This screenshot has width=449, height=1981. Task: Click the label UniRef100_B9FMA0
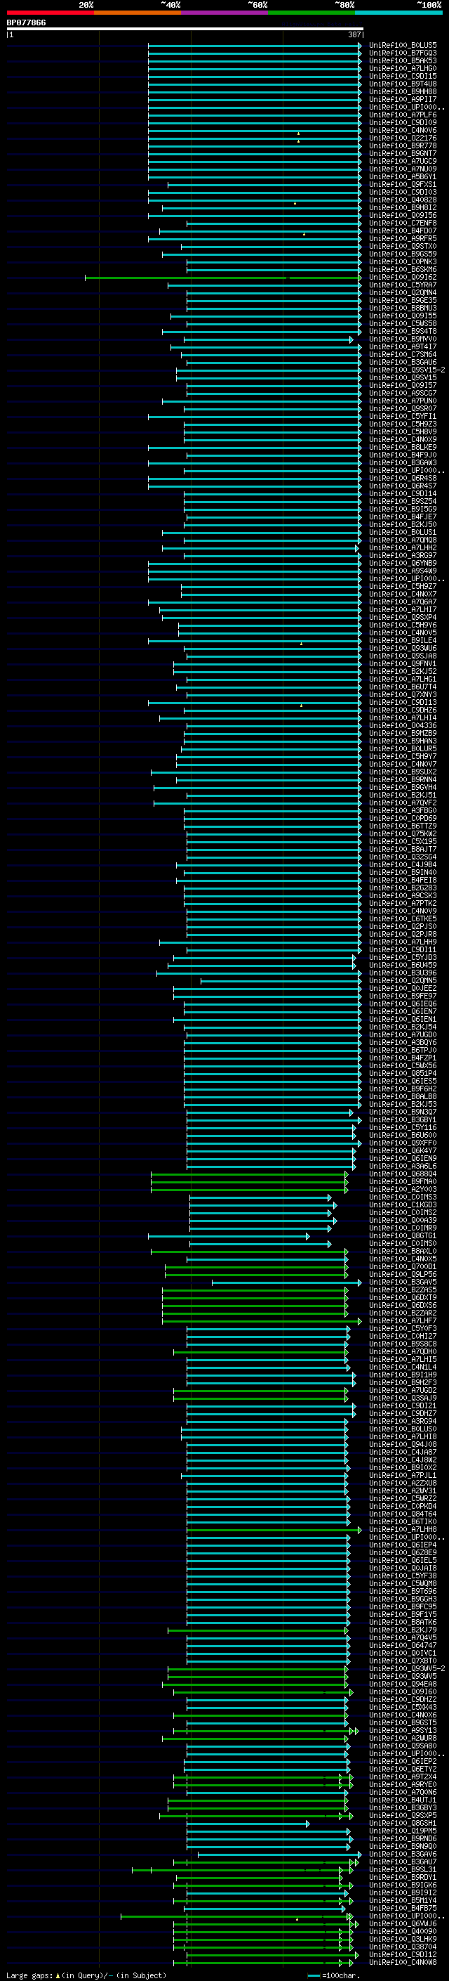pos(403,1182)
